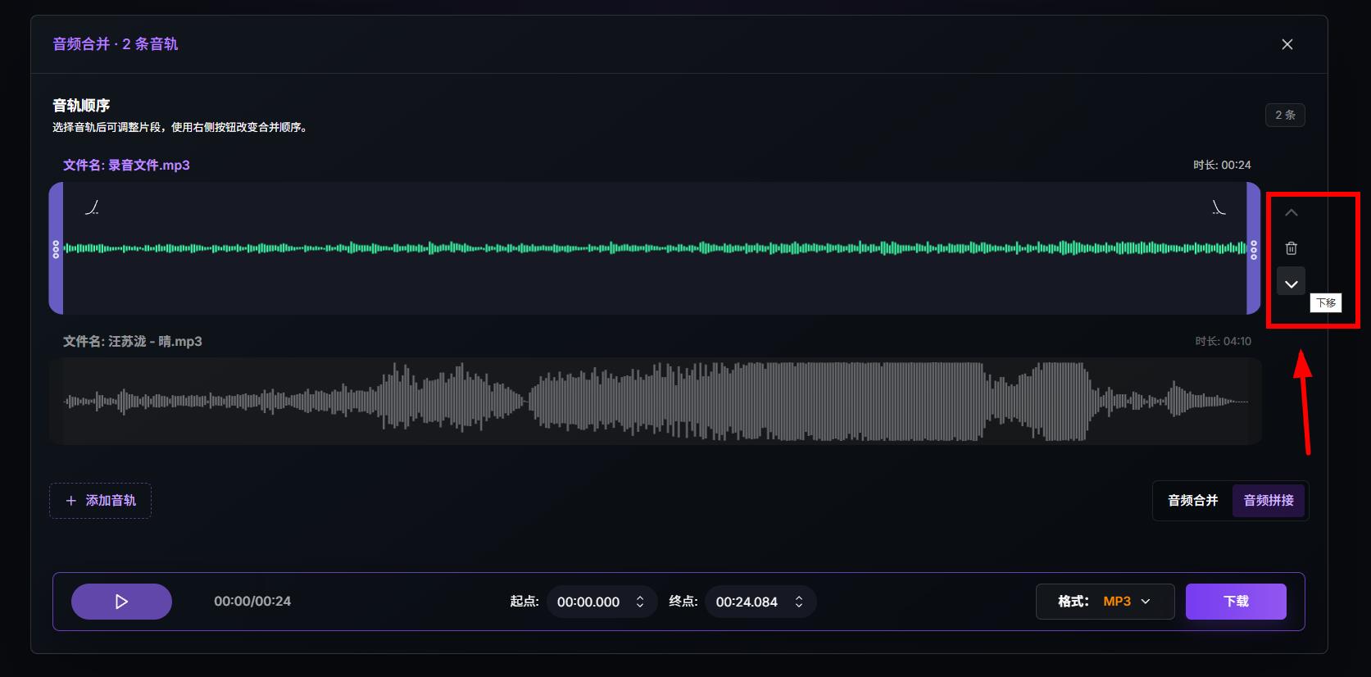Switch to 音频合并 mode
Viewport: 1371px width, 677px height.
coord(1192,501)
